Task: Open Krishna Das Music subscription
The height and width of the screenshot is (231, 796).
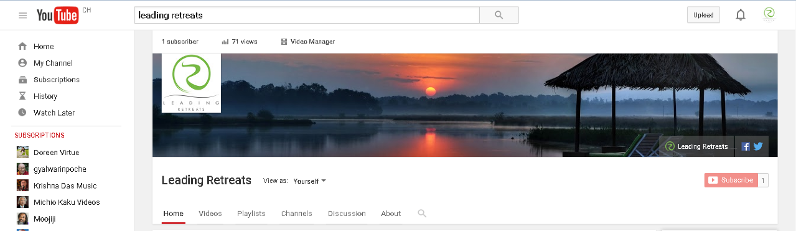Action: pyautogui.click(x=65, y=186)
